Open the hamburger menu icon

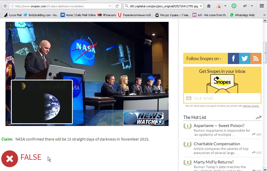262,6
